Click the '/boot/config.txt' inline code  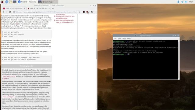pyautogui.click(x=9, y=97)
